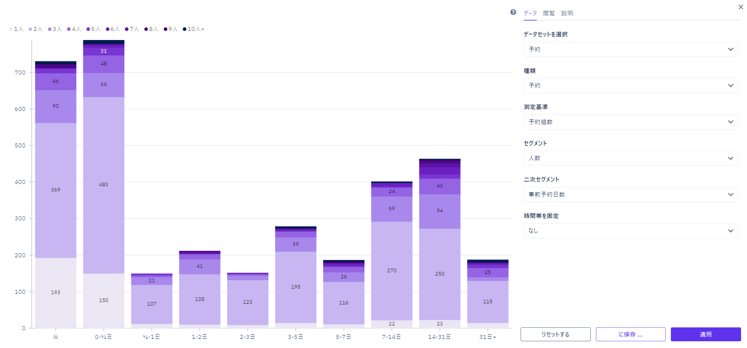Switch to the データ tab
Viewport: 747px width, 348px height.
(x=530, y=13)
